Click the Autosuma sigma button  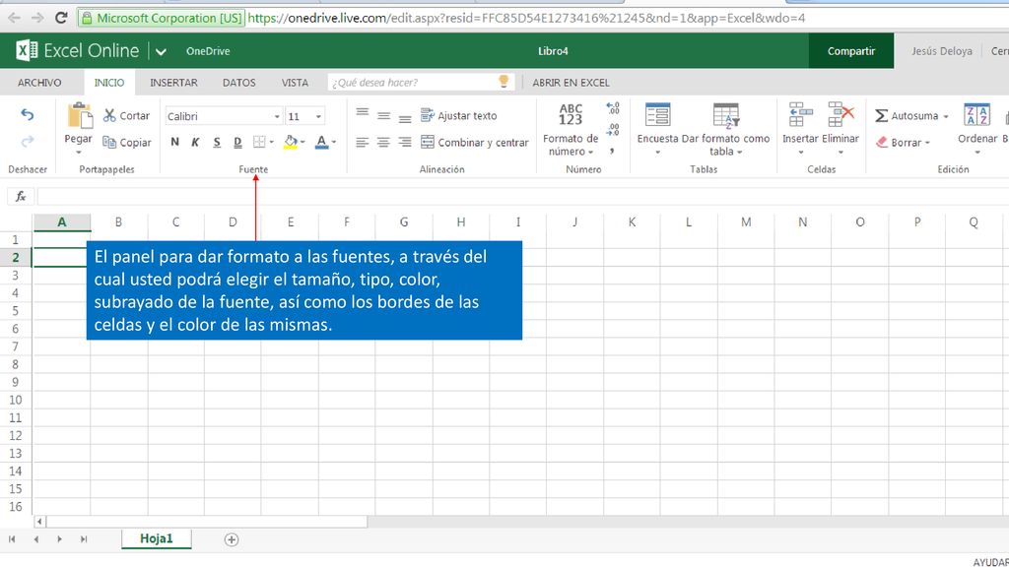pos(907,116)
